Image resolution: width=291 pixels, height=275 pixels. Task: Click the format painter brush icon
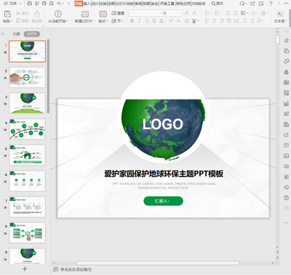coord(37,14)
